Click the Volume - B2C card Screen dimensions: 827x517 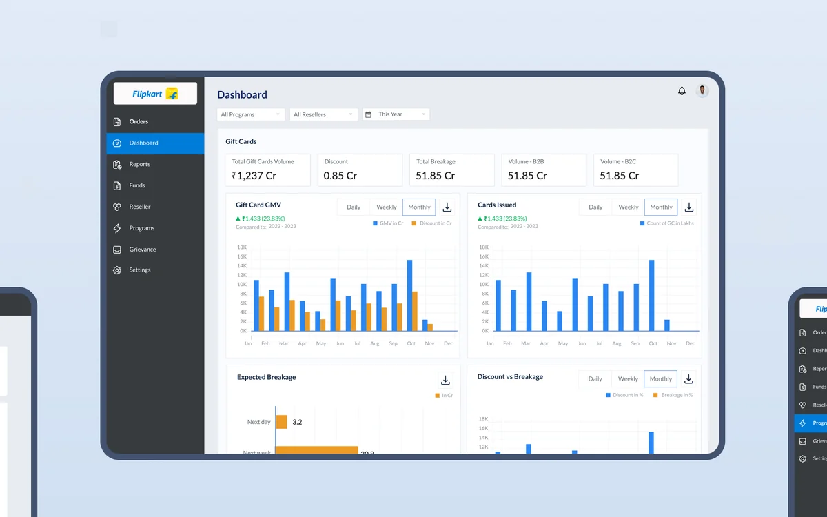click(635, 170)
